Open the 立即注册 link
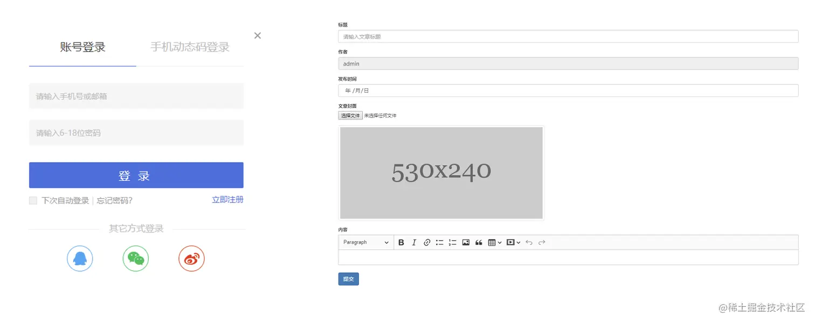This screenshot has height=323, width=815. pyautogui.click(x=227, y=200)
